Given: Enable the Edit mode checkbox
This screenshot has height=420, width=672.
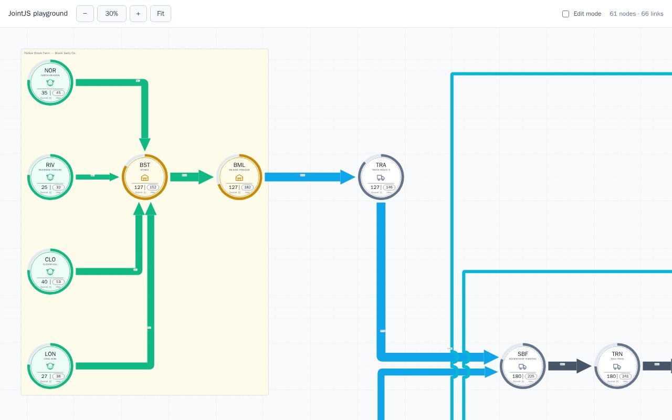Looking at the screenshot, I should pyautogui.click(x=565, y=14).
